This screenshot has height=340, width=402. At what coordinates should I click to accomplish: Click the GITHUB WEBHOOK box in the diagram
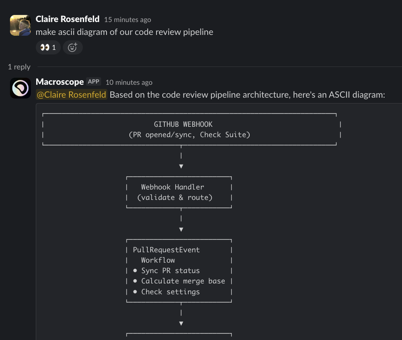[x=189, y=129]
